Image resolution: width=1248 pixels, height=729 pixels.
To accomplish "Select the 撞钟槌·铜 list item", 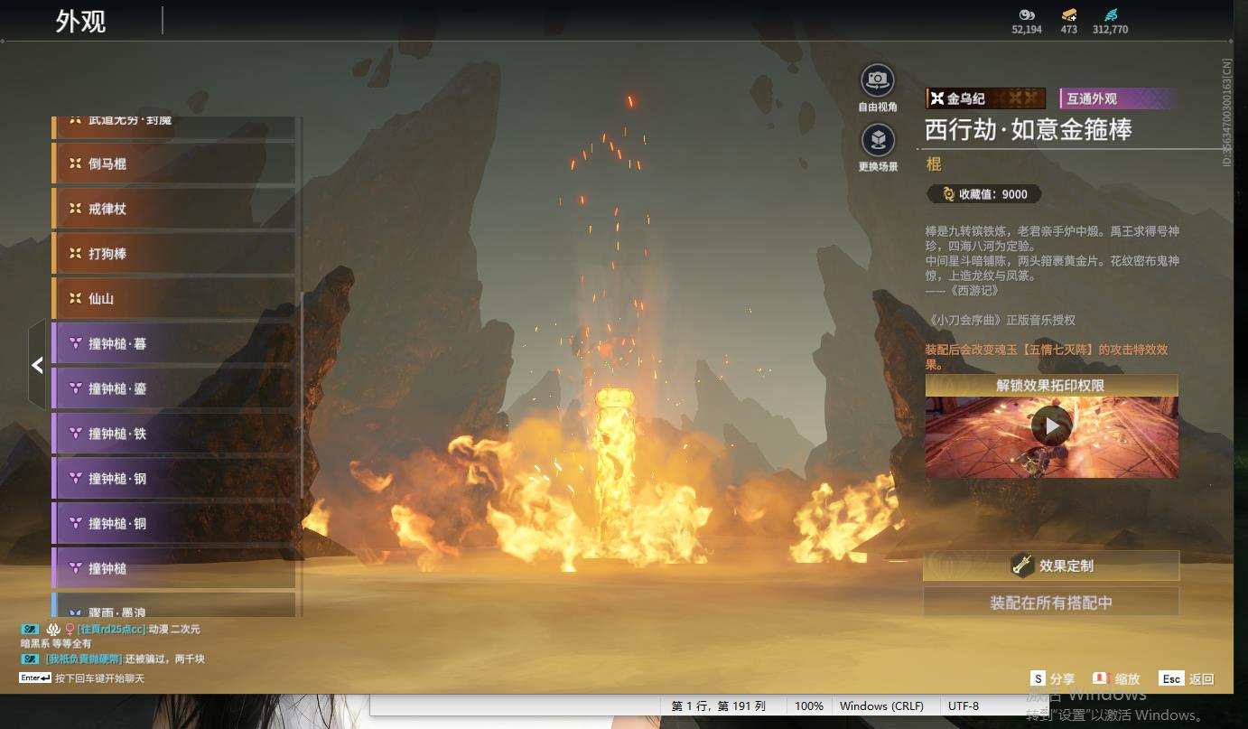I will pyautogui.click(x=174, y=524).
